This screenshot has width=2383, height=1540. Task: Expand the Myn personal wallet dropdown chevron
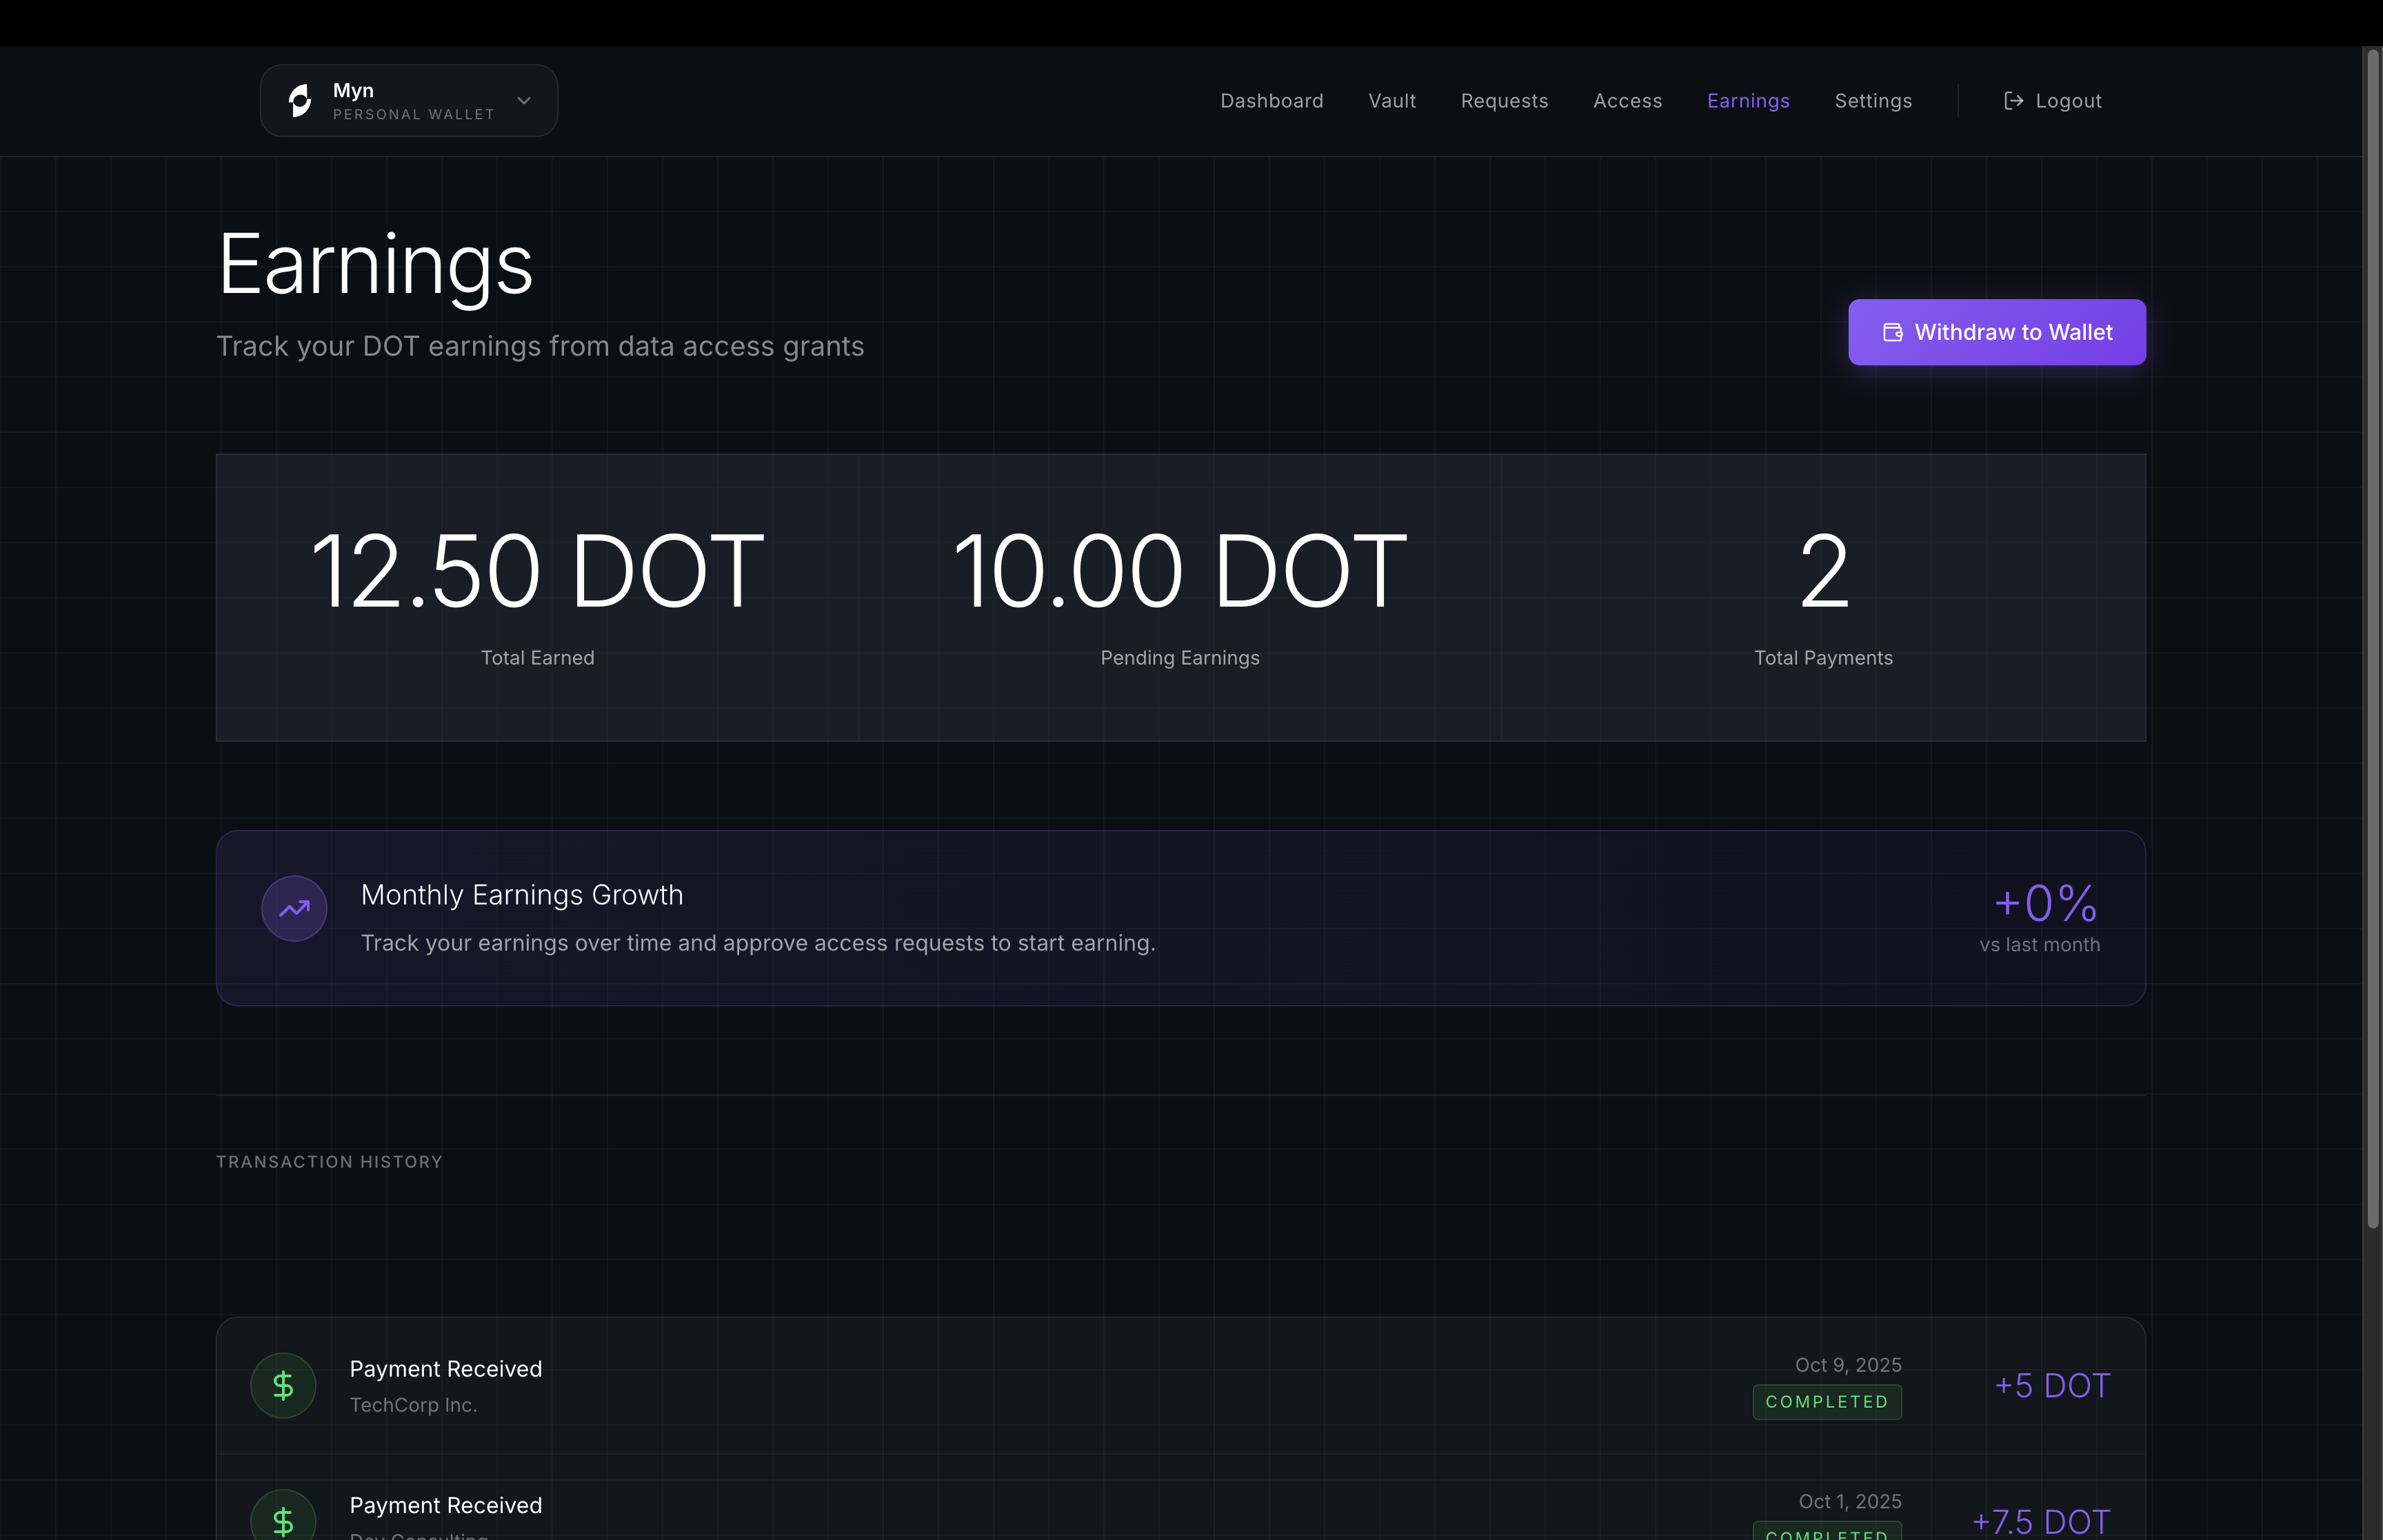click(524, 101)
